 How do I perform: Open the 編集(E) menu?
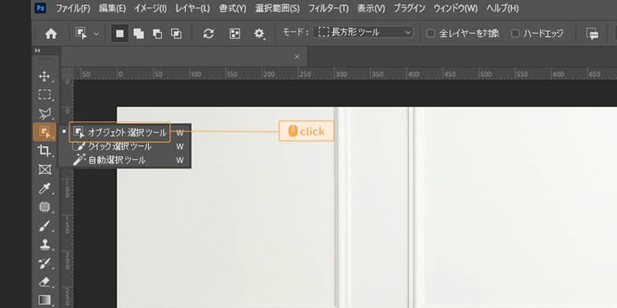click(x=113, y=8)
